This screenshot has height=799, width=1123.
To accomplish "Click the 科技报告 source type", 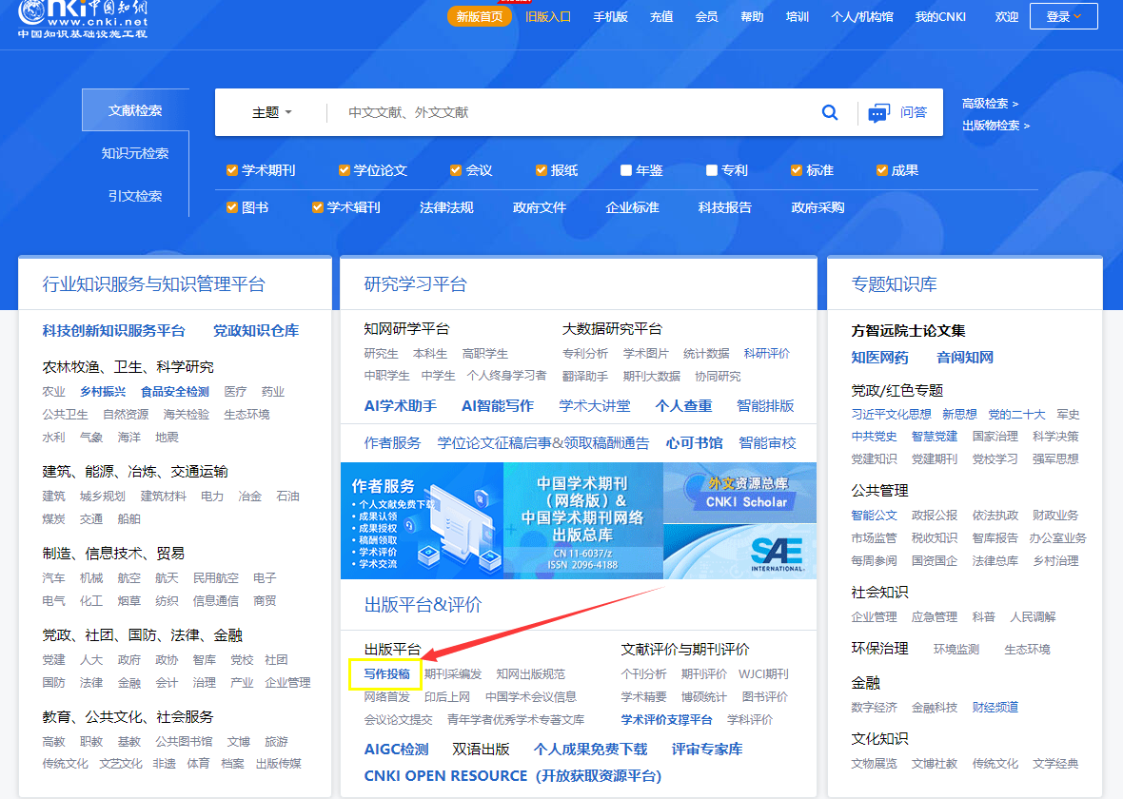I will (725, 207).
